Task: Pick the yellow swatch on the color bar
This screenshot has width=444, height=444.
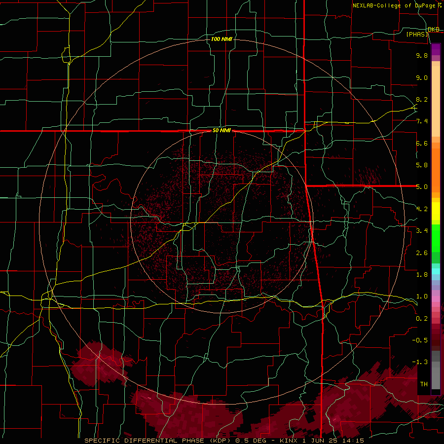Action: click(x=436, y=211)
